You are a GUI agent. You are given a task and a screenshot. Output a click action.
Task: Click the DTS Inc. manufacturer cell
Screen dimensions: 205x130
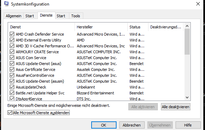tap(84, 99)
